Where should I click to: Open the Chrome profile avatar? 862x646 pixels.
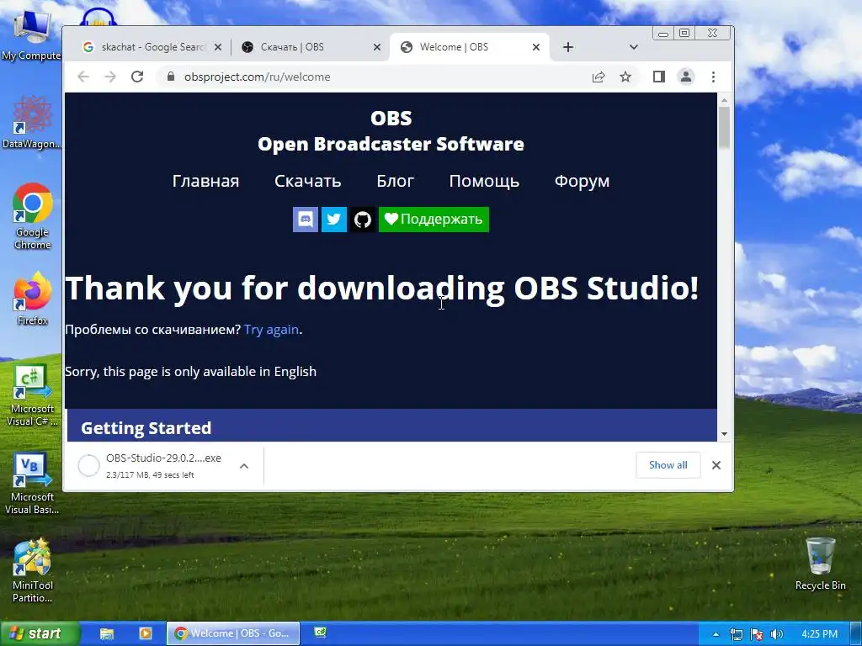[x=686, y=77]
